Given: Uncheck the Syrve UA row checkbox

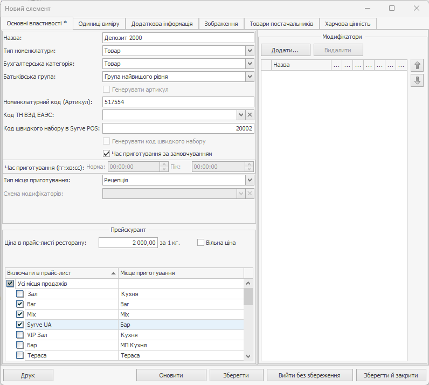Looking at the screenshot, I should point(20,325).
